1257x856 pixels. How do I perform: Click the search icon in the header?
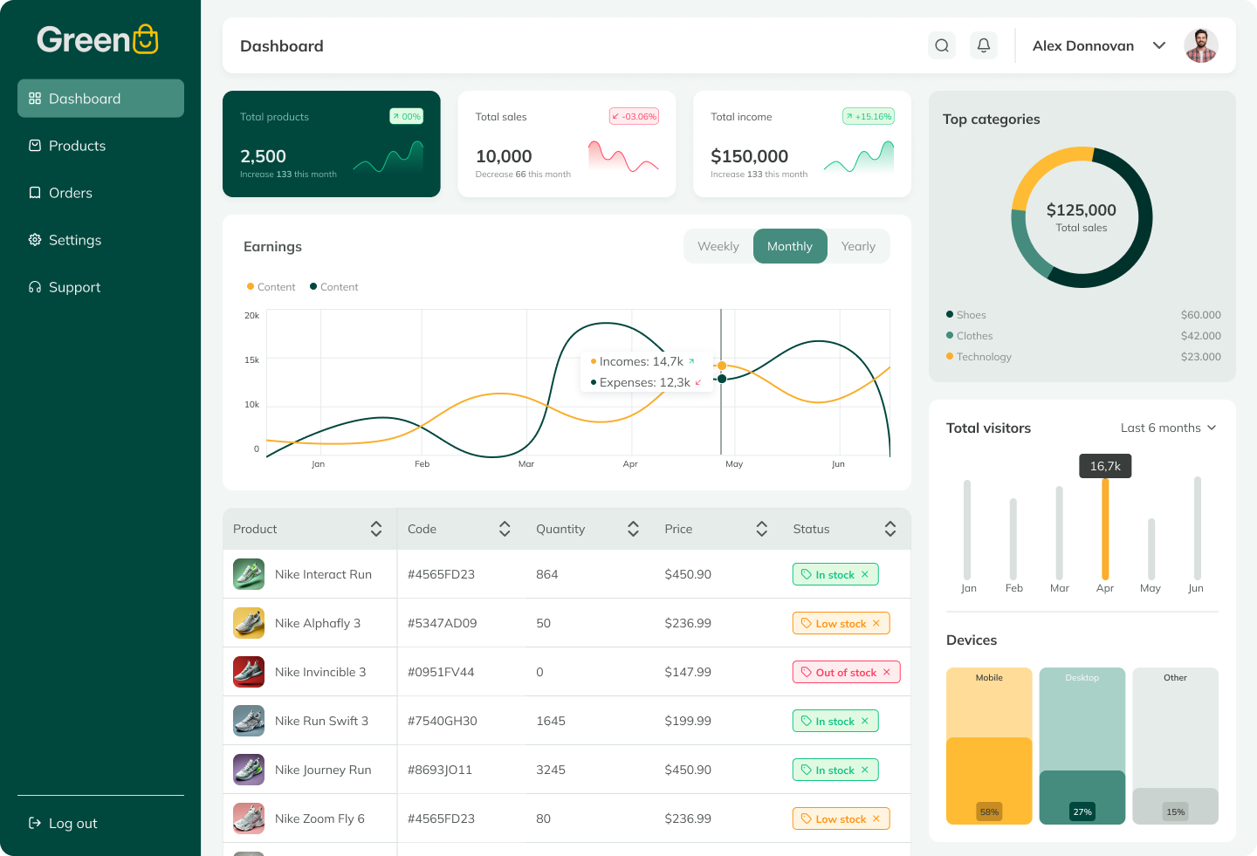point(942,45)
